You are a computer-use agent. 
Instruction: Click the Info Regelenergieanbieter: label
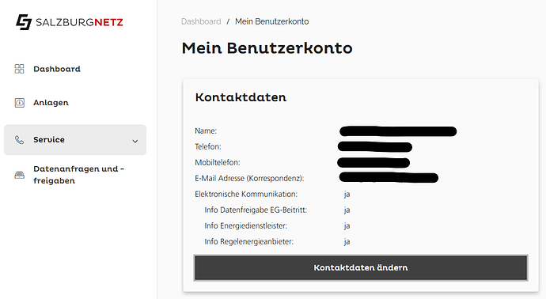tap(249, 241)
